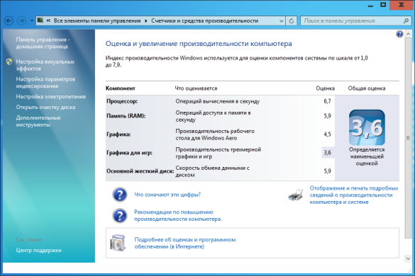Click the shield icon next to visual effects

[9, 62]
